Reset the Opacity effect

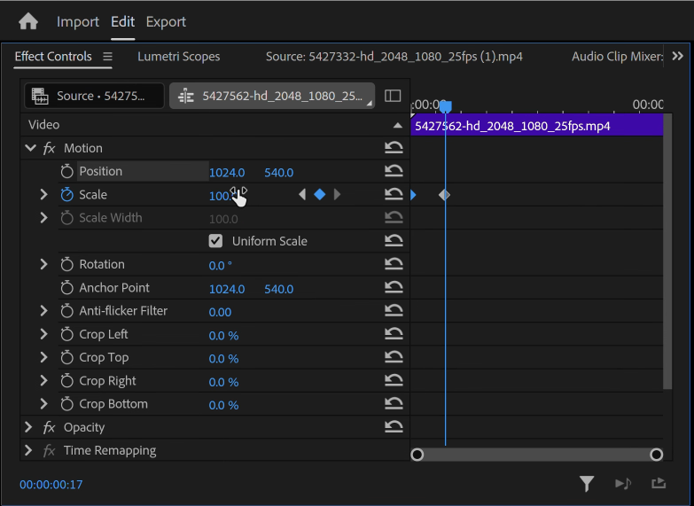pos(394,427)
